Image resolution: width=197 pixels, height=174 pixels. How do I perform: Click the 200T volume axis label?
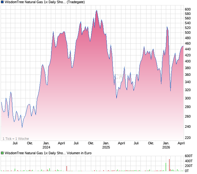pos(189,166)
